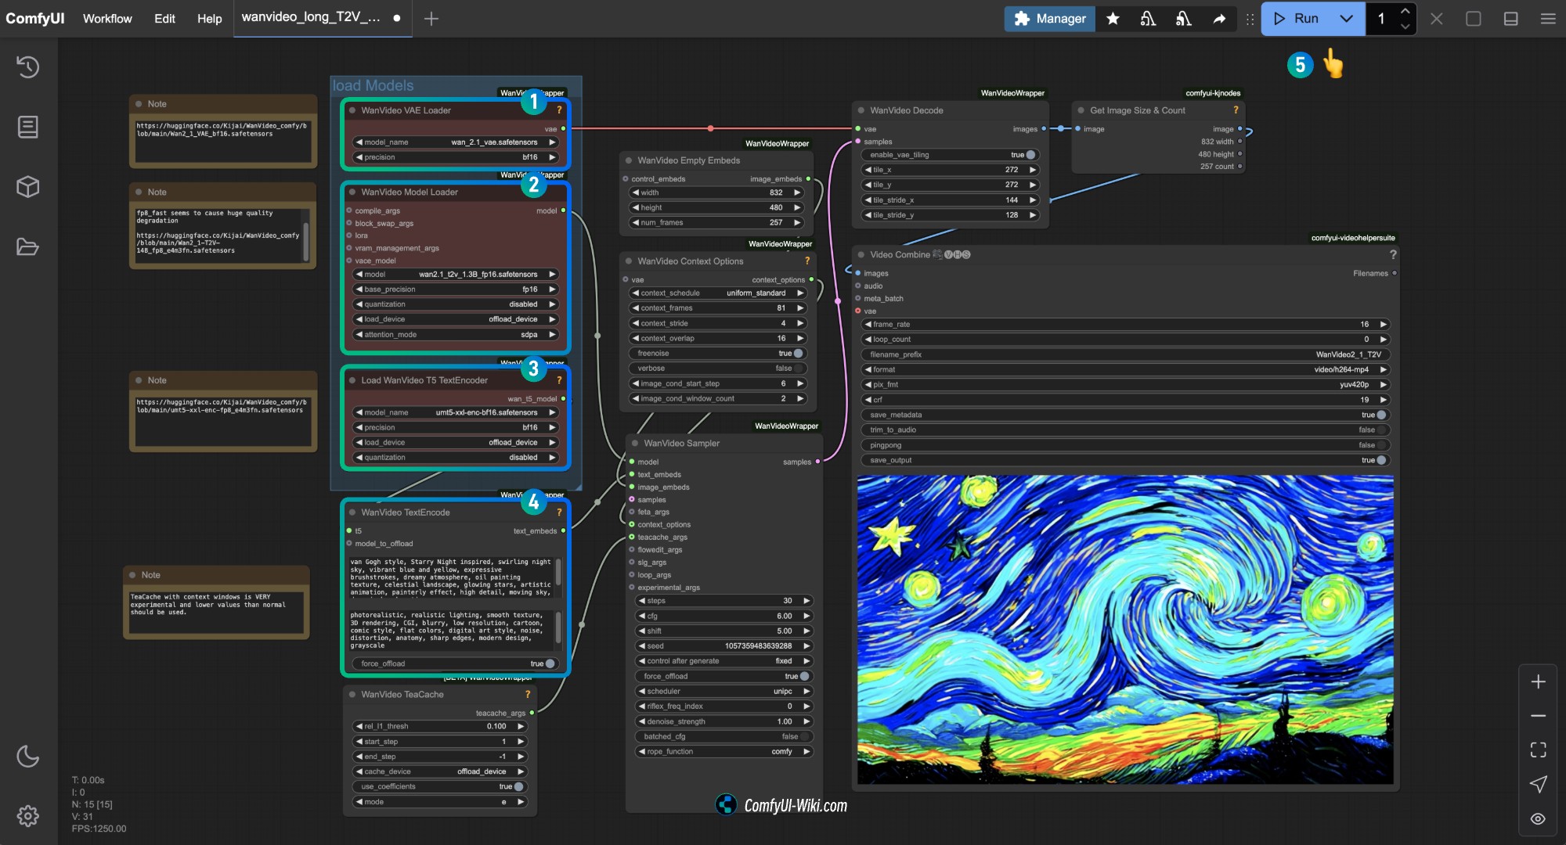Image resolution: width=1566 pixels, height=845 pixels.
Task: Open the Run button dropdown chevron
Action: pos(1347,19)
